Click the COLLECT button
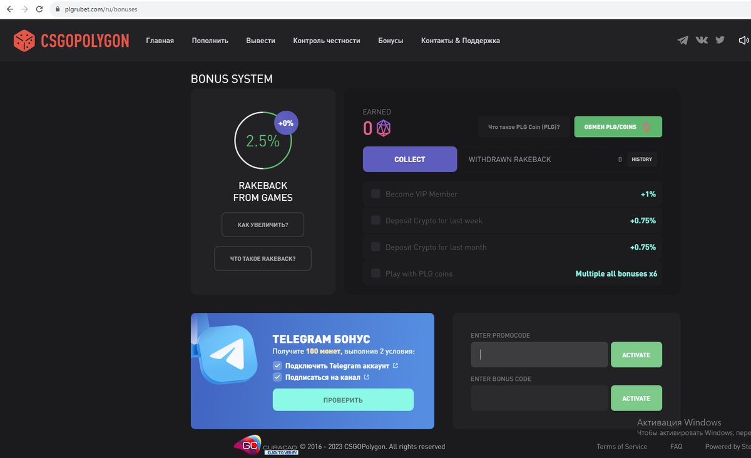This screenshot has height=458, width=751. pos(410,159)
